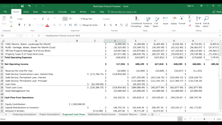Open Sort & Filter options

[198, 22]
